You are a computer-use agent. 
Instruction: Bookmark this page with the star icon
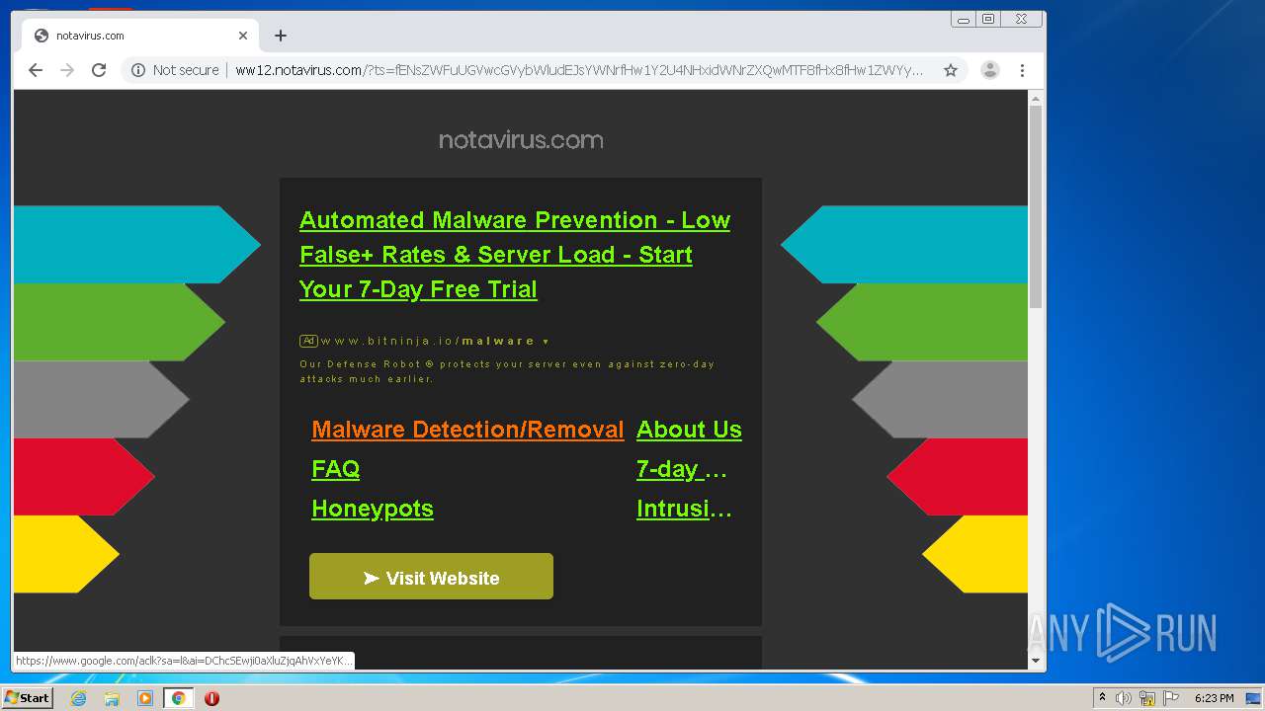point(951,70)
